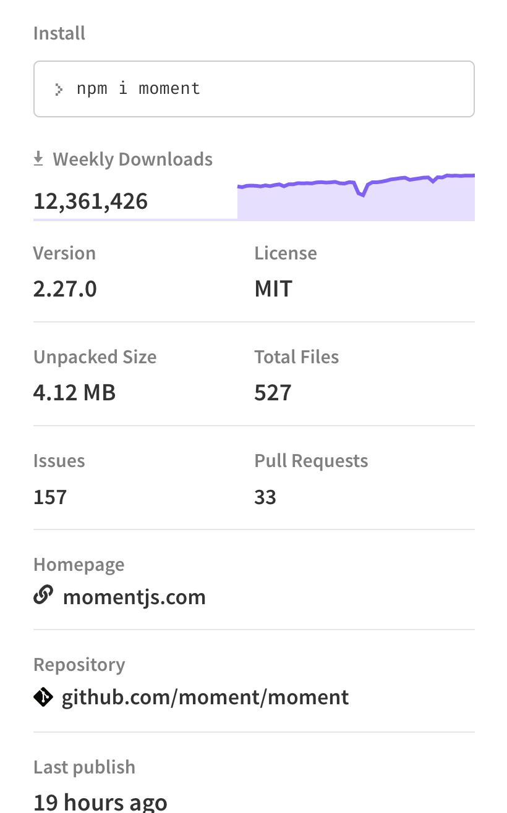
Task: Copy the npm i moment install command
Action: [138, 88]
